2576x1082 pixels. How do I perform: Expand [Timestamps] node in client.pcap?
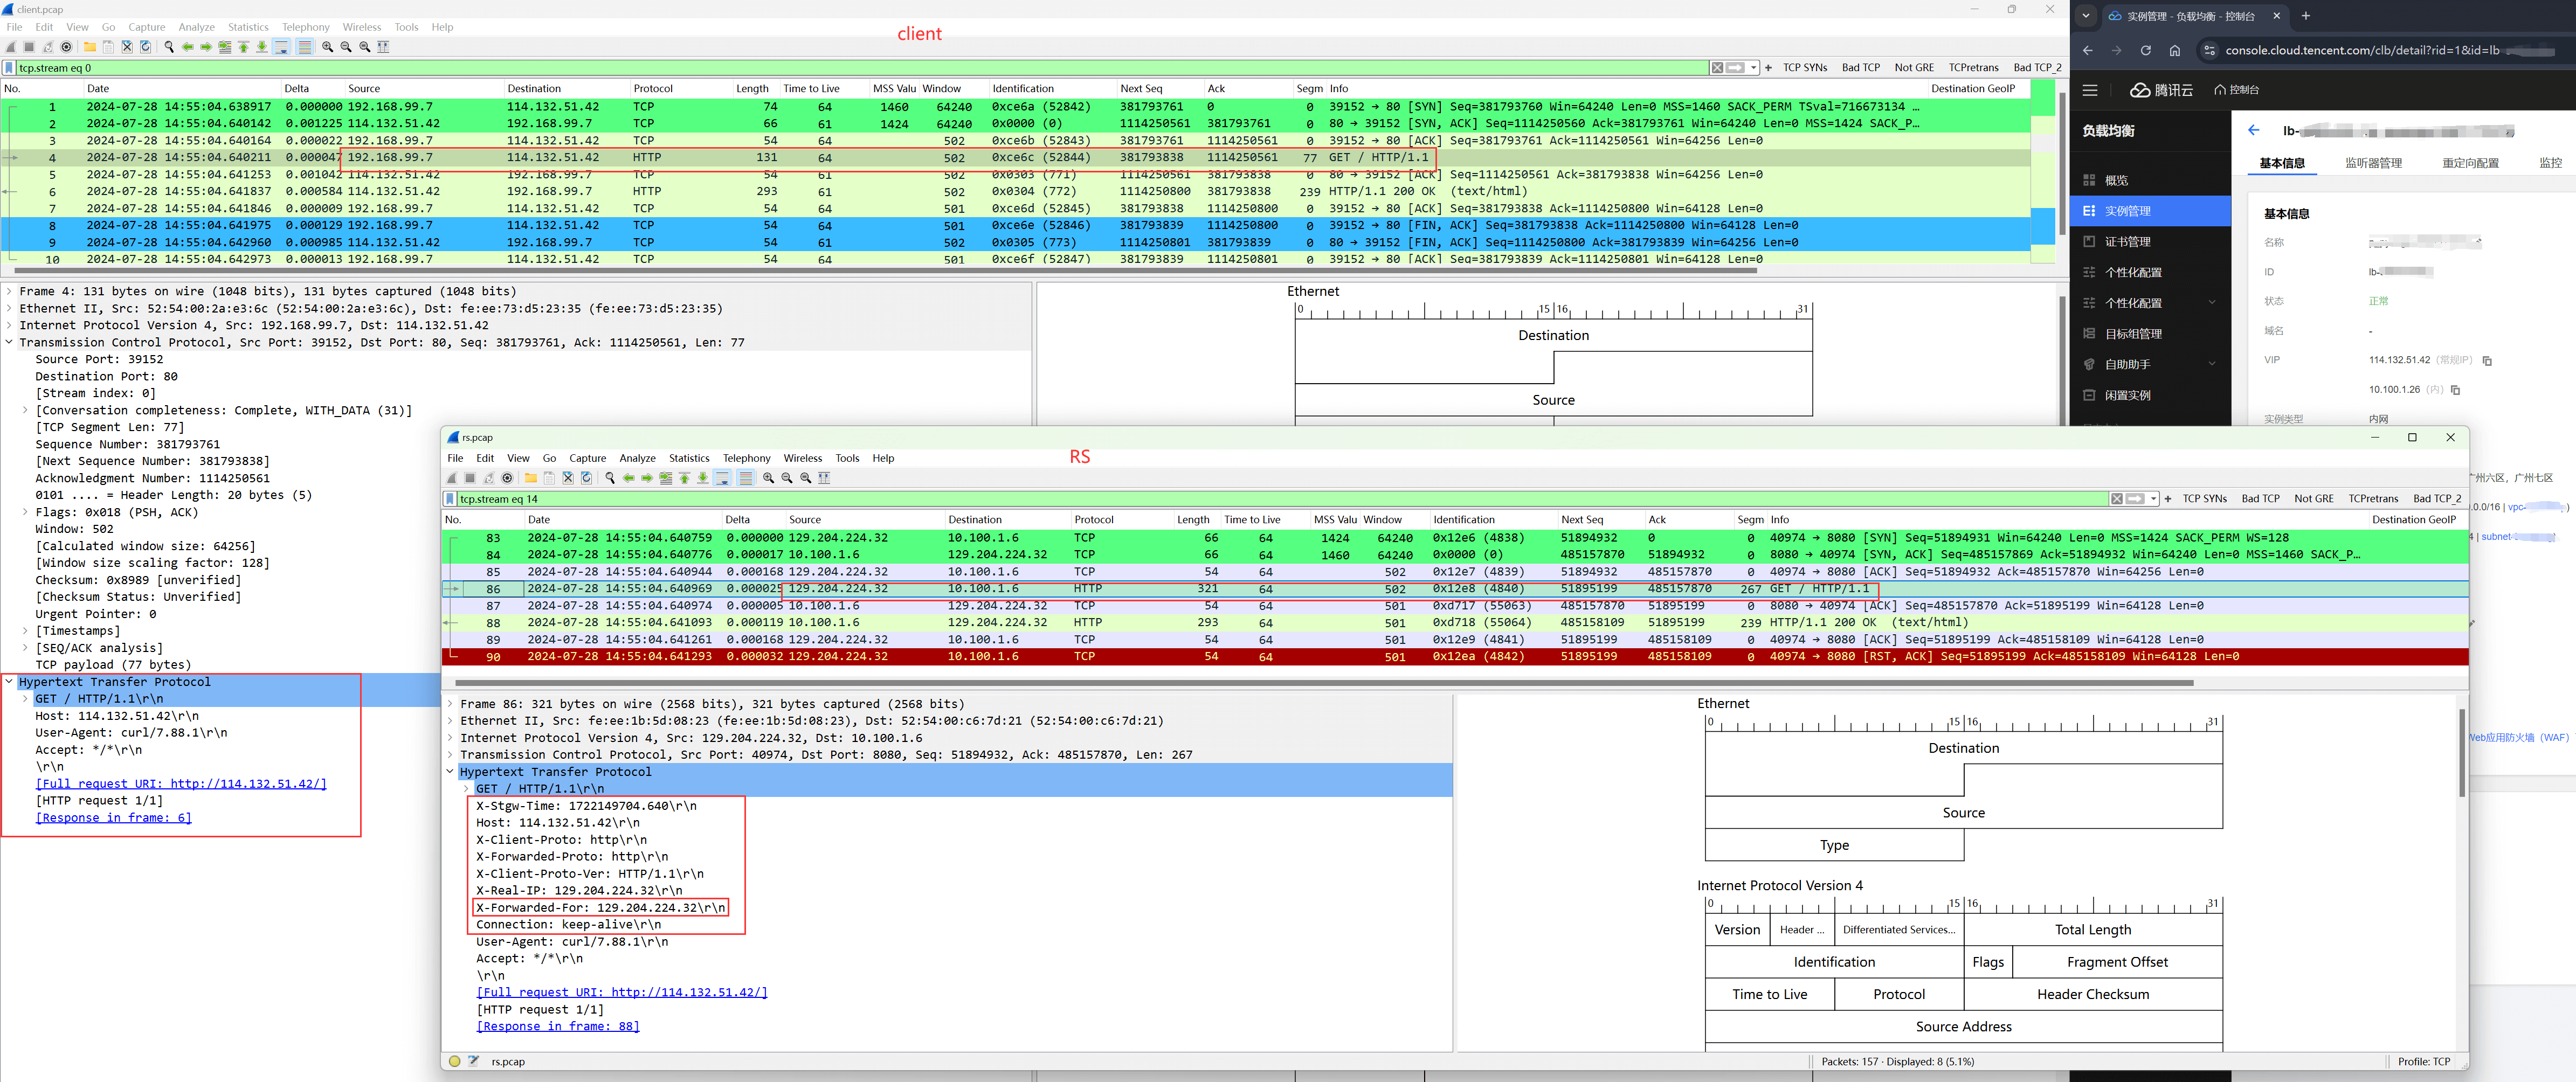point(25,631)
